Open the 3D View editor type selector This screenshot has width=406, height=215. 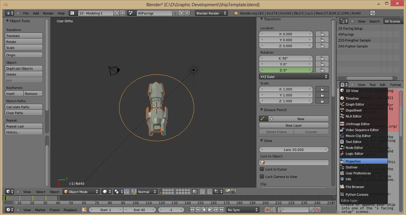pyautogui.click(x=10, y=192)
